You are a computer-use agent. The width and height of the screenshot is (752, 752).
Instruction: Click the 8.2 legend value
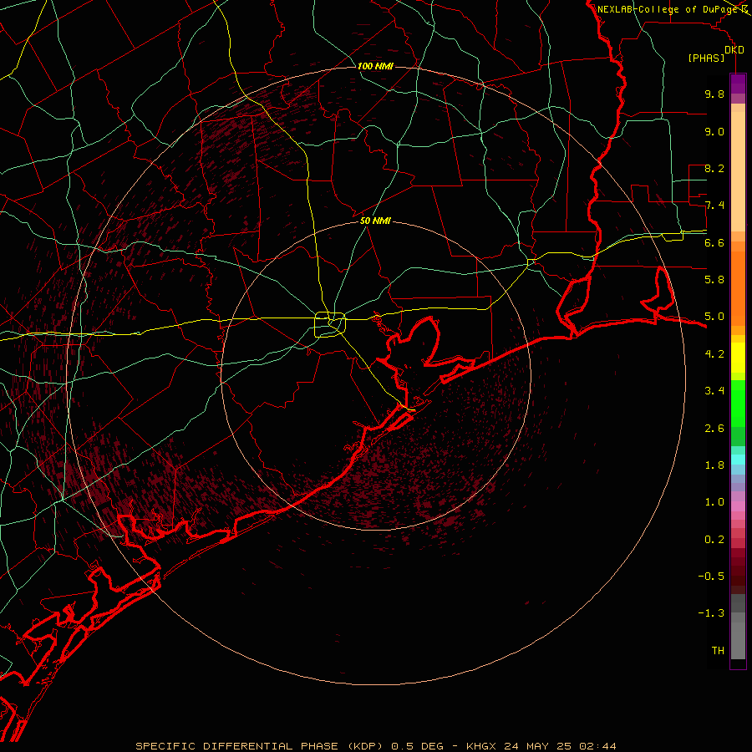(714, 168)
